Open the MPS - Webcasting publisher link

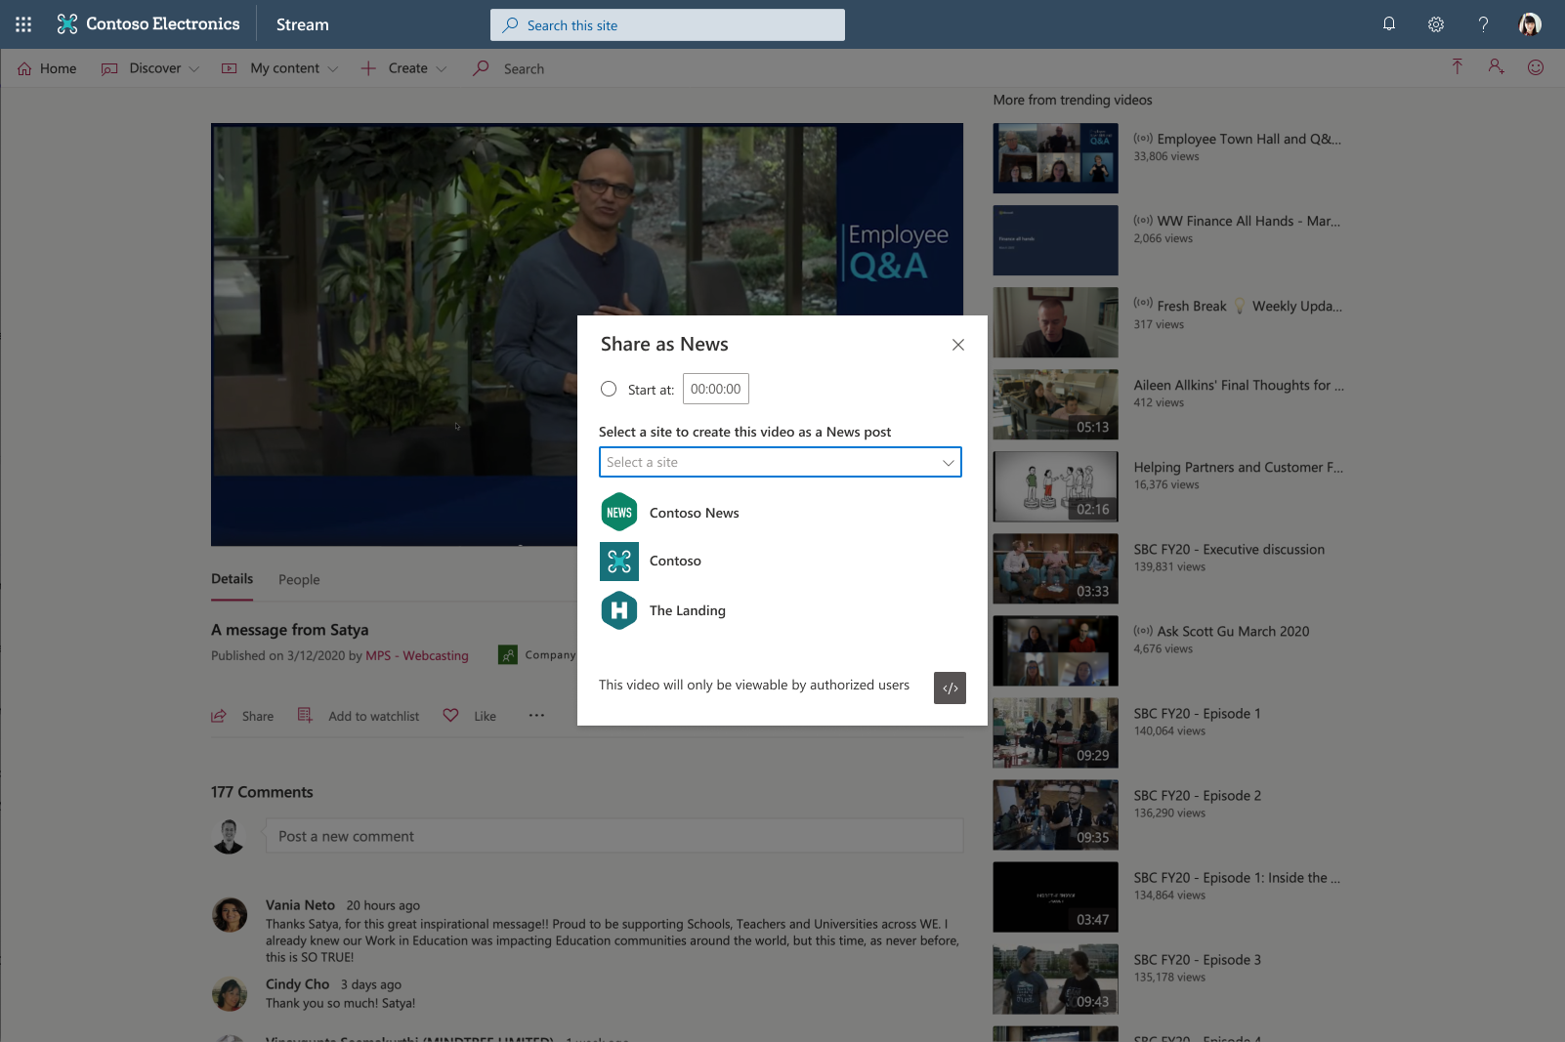[x=417, y=656]
